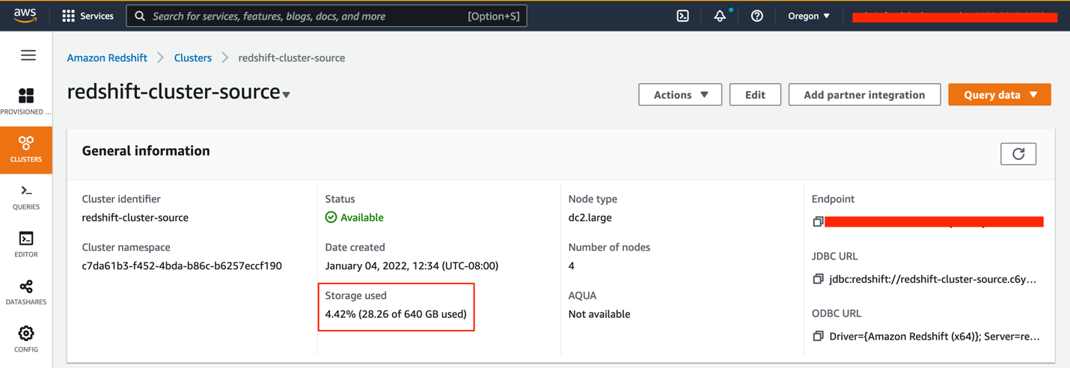Open the Editor sidebar icon
Image resolution: width=1070 pixels, height=368 pixels.
tap(26, 244)
